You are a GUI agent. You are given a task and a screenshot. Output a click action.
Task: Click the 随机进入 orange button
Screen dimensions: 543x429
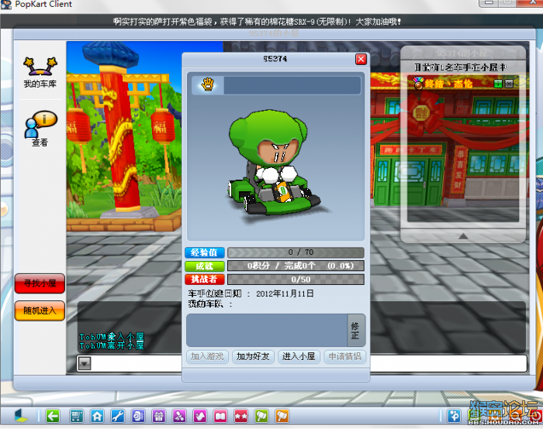coord(40,311)
